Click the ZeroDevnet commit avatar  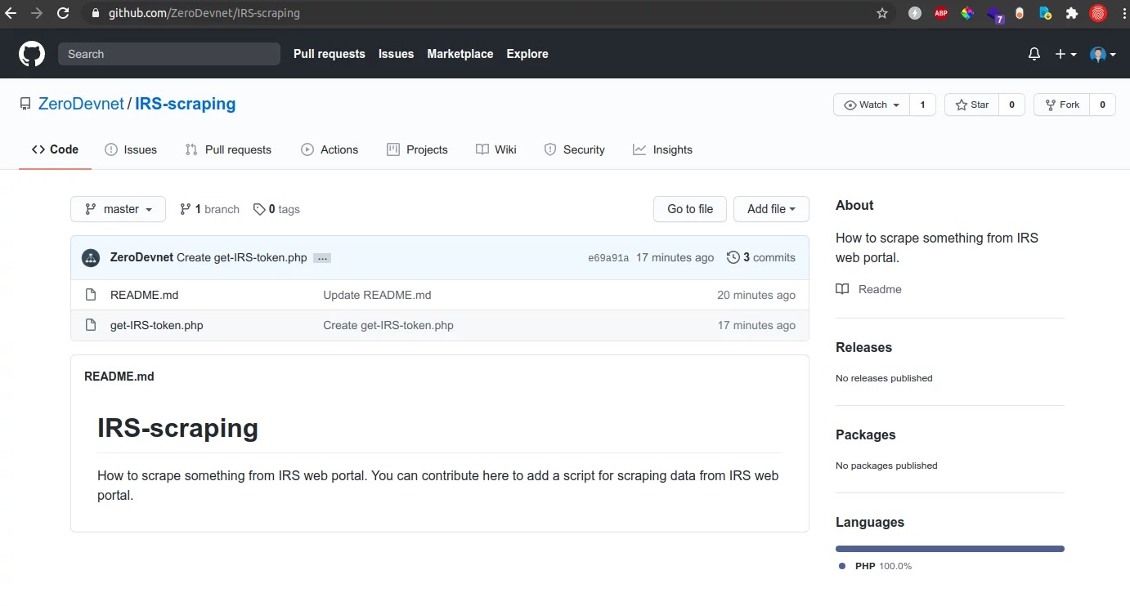pyautogui.click(x=91, y=257)
